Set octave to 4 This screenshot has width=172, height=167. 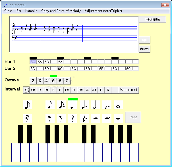(x=47, y=81)
